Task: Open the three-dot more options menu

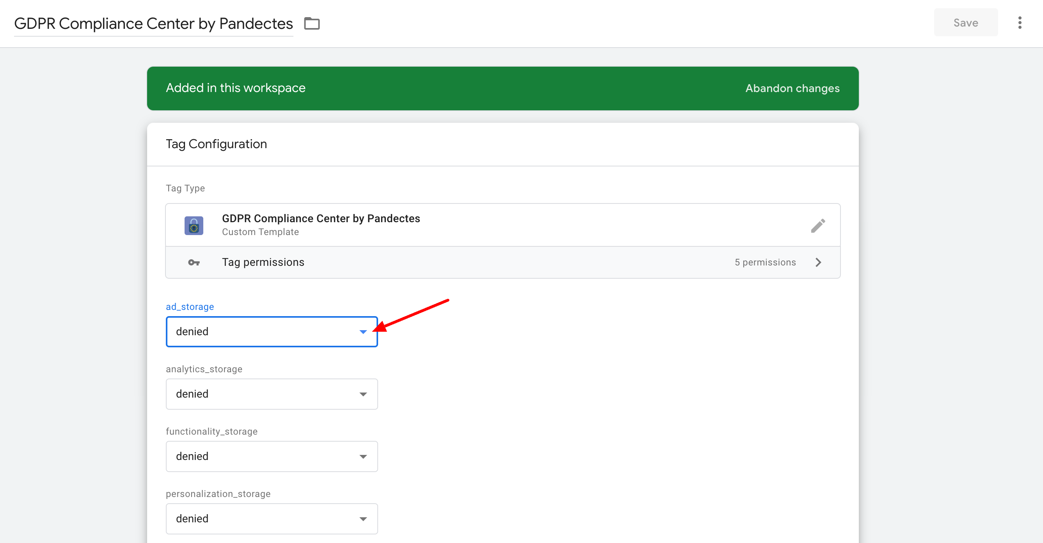Action: click(1020, 23)
